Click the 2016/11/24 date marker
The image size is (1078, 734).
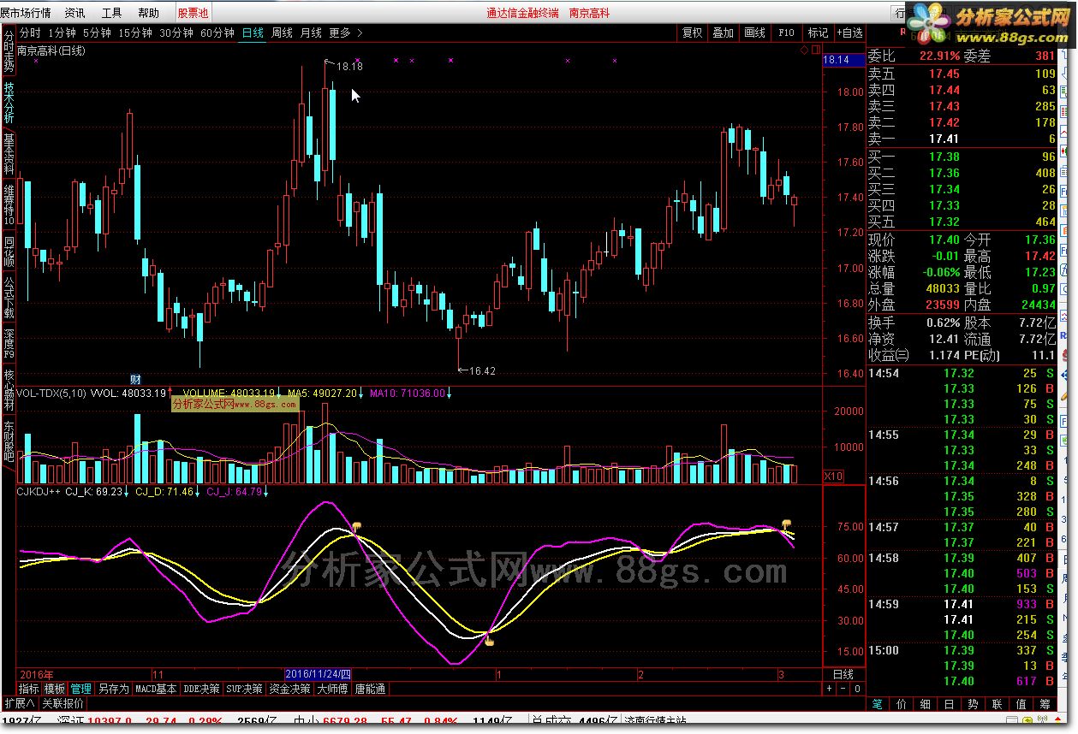tap(318, 675)
